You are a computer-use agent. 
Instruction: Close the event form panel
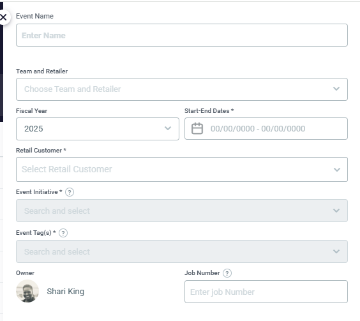pos(3,17)
